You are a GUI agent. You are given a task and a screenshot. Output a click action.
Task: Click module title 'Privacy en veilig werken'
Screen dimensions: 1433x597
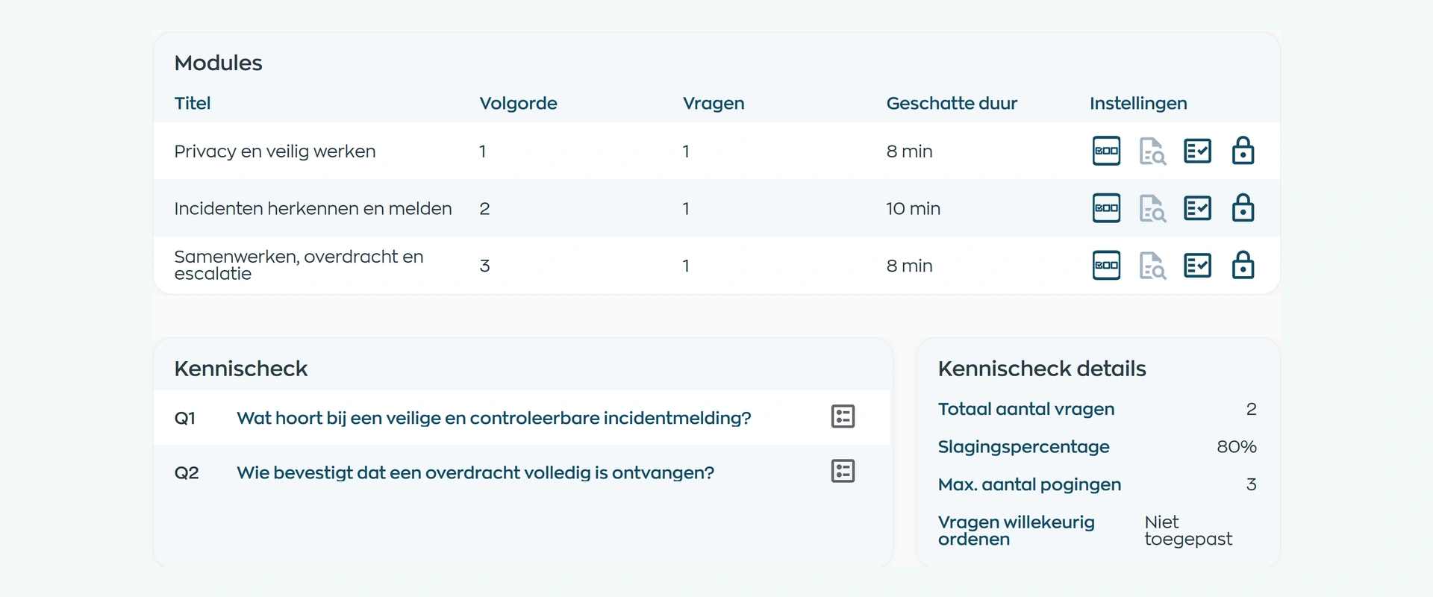[275, 151]
